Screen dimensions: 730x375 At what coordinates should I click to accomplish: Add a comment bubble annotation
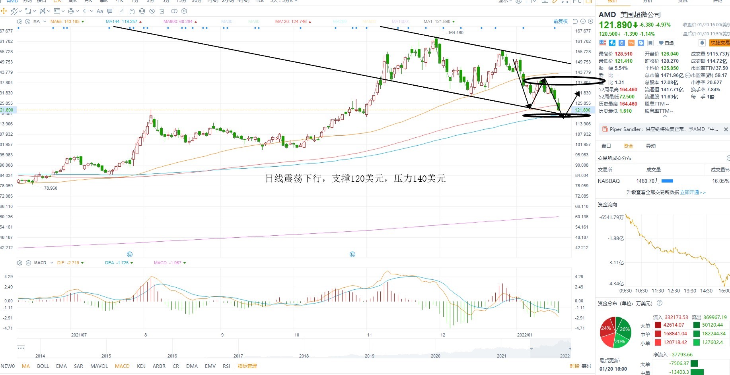pyautogui.click(x=110, y=11)
